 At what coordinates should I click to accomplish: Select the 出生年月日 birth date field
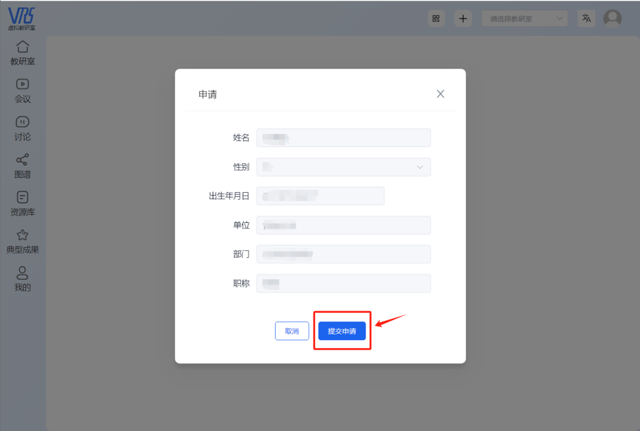pyautogui.click(x=320, y=196)
